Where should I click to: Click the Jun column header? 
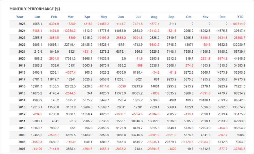[120, 17]
